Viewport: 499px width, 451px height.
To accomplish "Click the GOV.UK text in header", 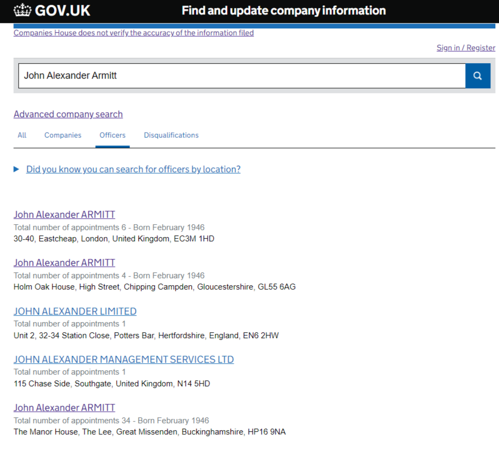I will pos(62,11).
